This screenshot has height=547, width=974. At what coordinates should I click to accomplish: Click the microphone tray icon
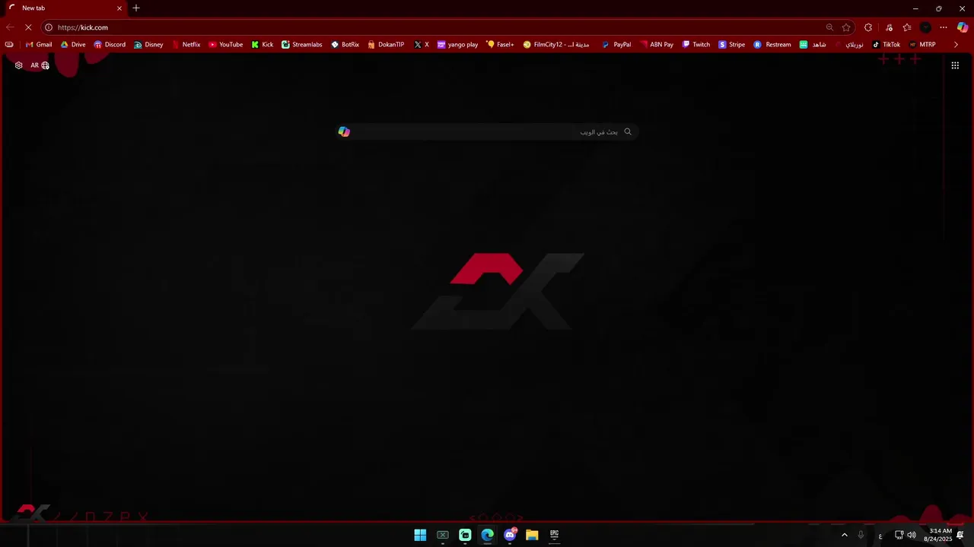(x=861, y=535)
